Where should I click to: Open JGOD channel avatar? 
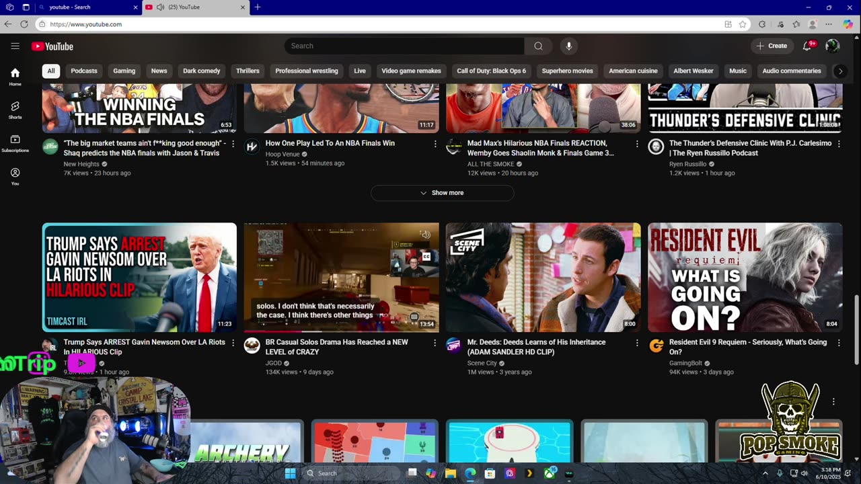click(252, 346)
